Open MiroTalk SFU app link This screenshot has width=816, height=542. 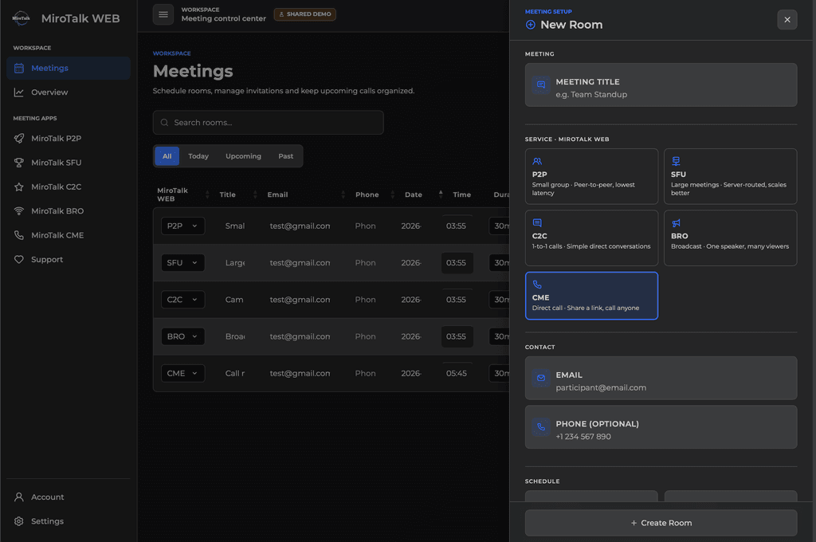pos(69,163)
